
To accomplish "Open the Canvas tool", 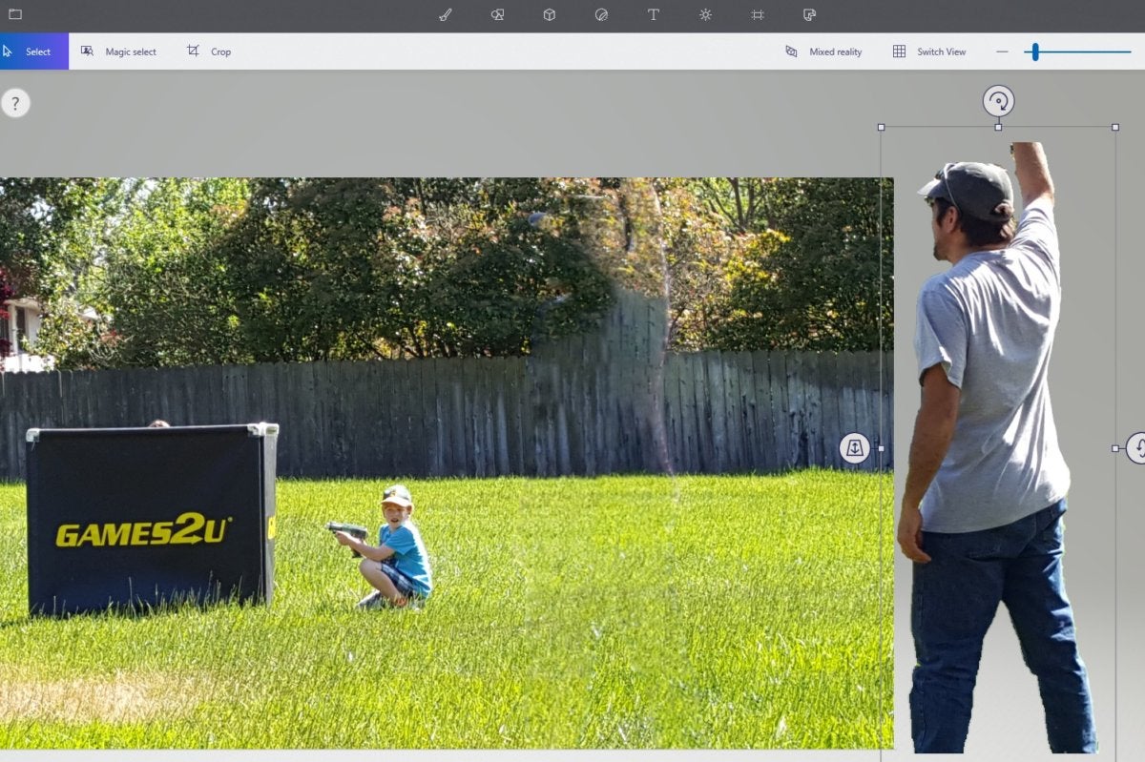I will point(758,14).
